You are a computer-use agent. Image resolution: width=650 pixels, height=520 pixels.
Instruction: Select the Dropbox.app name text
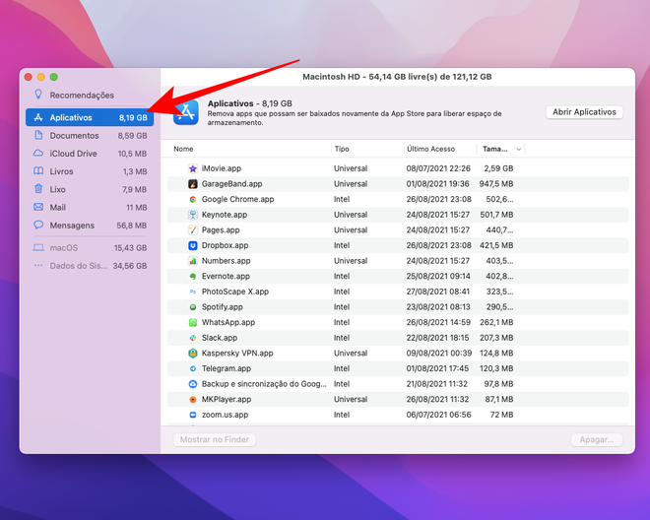[225, 245]
